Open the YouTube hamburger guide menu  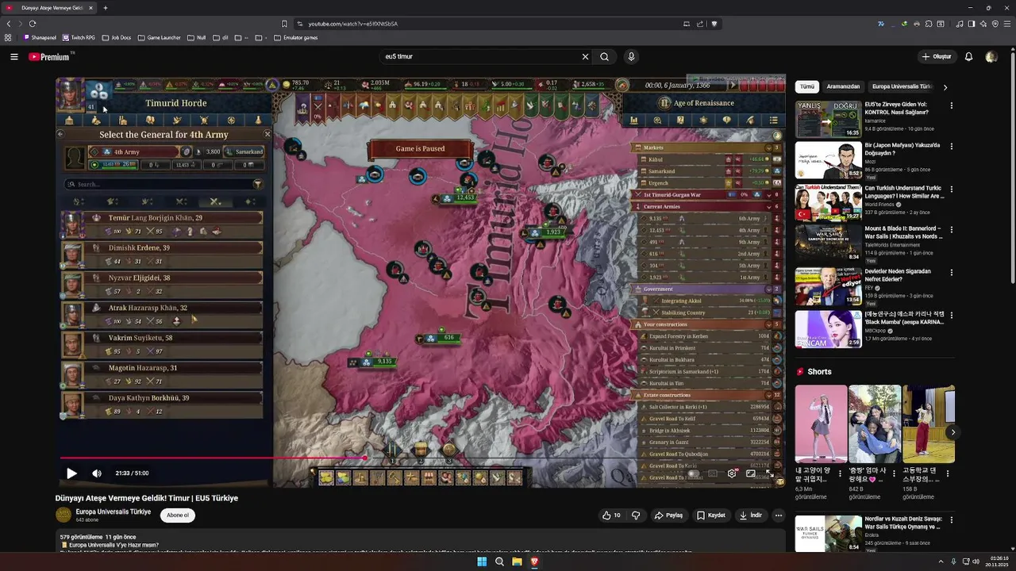(13, 57)
